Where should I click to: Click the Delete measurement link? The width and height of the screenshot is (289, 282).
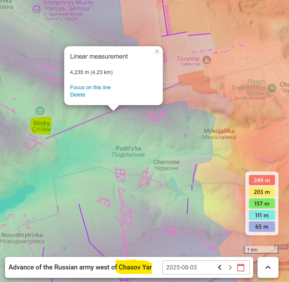[x=78, y=95]
